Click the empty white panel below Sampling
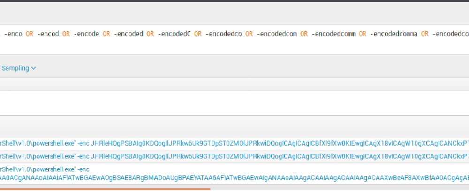Image resolution: width=469 pixels, height=191 pixels. pos(234,103)
